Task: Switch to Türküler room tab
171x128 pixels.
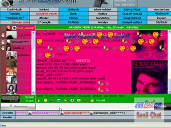Action: tap(15, 14)
